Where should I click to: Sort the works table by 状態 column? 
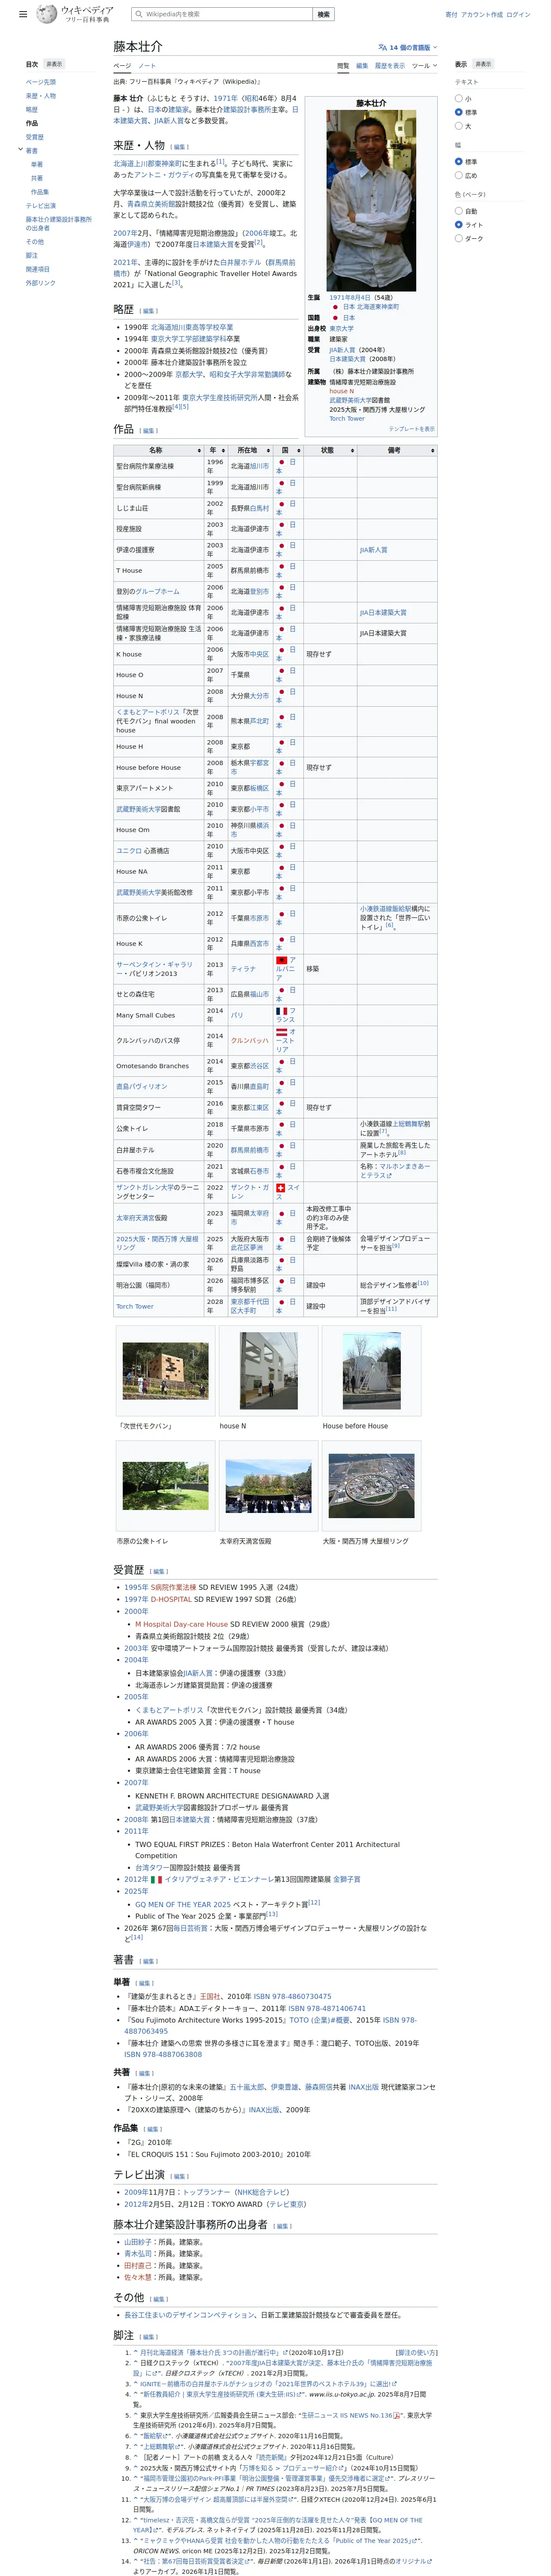330,450
